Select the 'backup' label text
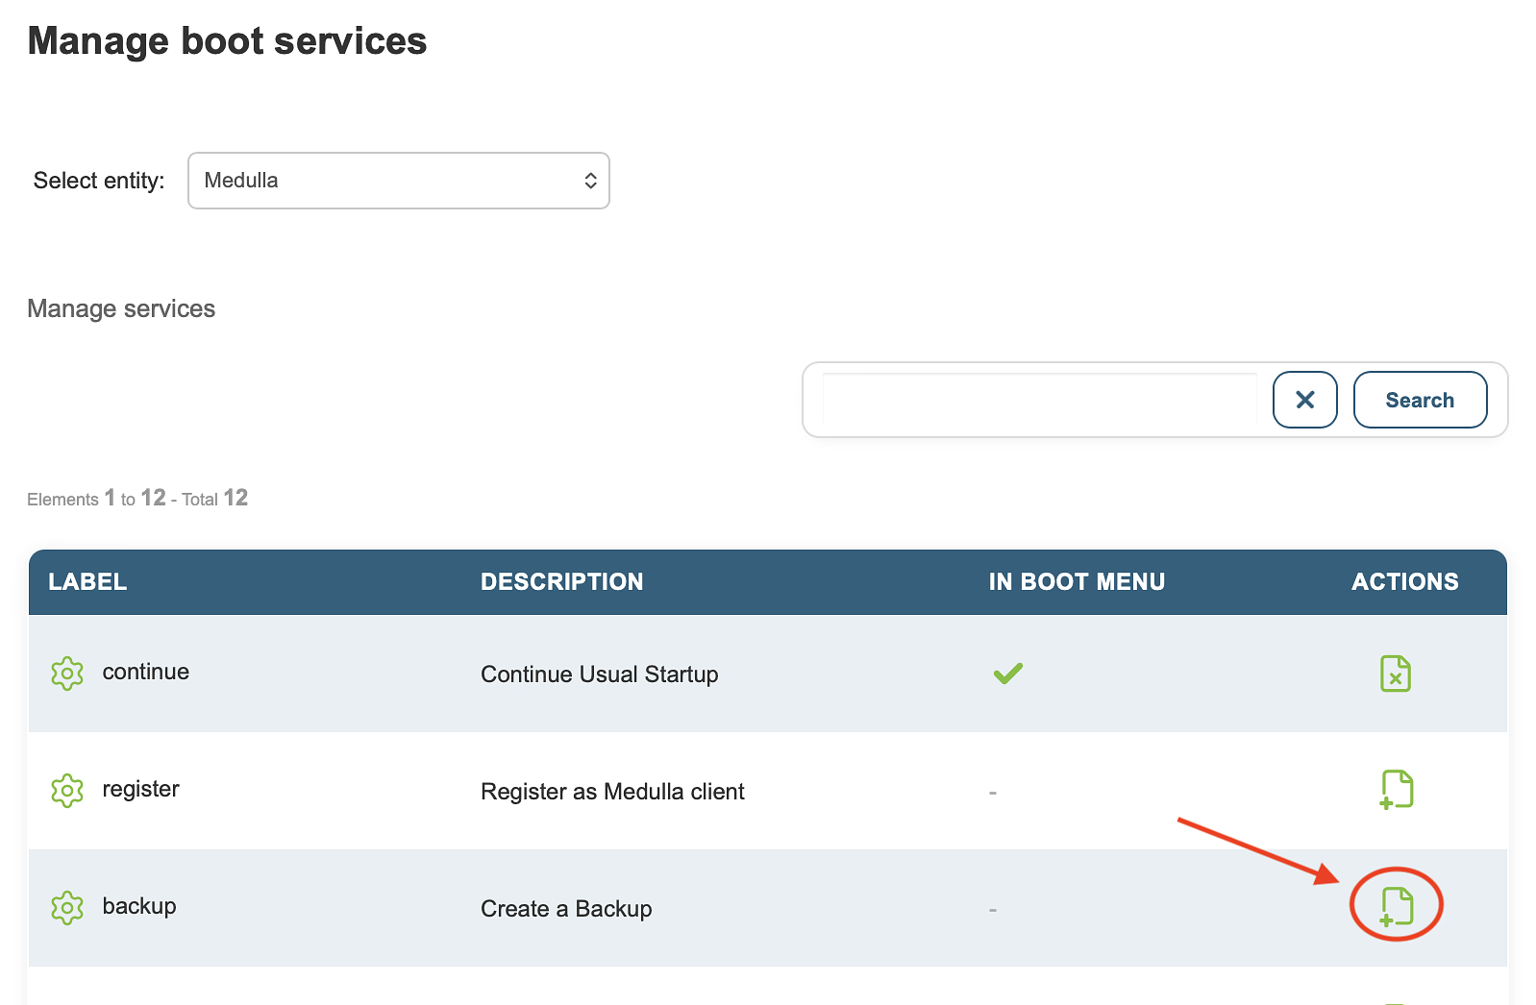Screen dimensions: 1536x1005 tap(139, 906)
